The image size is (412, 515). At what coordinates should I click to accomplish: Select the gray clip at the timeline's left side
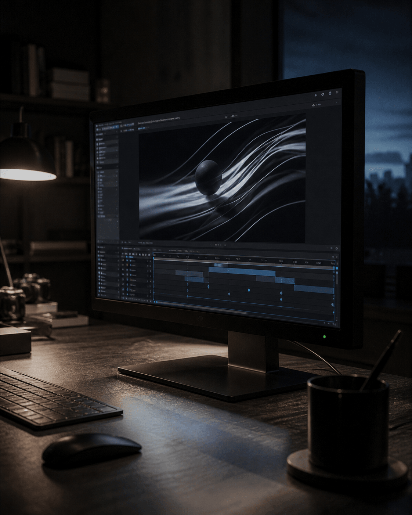pos(189,274)
